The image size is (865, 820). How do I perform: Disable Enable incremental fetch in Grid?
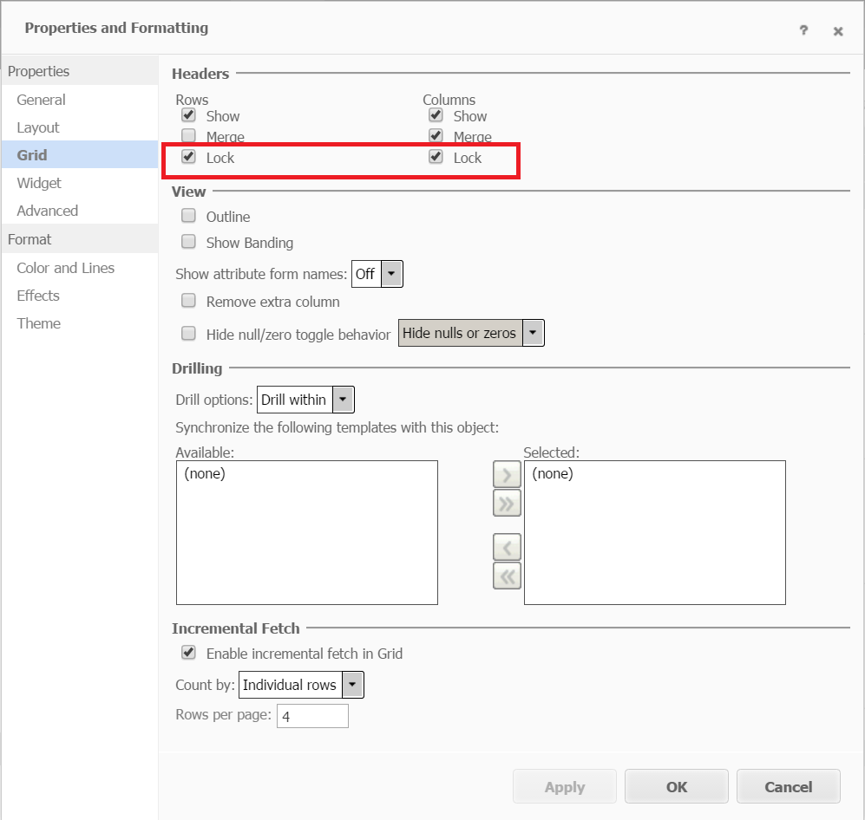click(x=188, y=653)
